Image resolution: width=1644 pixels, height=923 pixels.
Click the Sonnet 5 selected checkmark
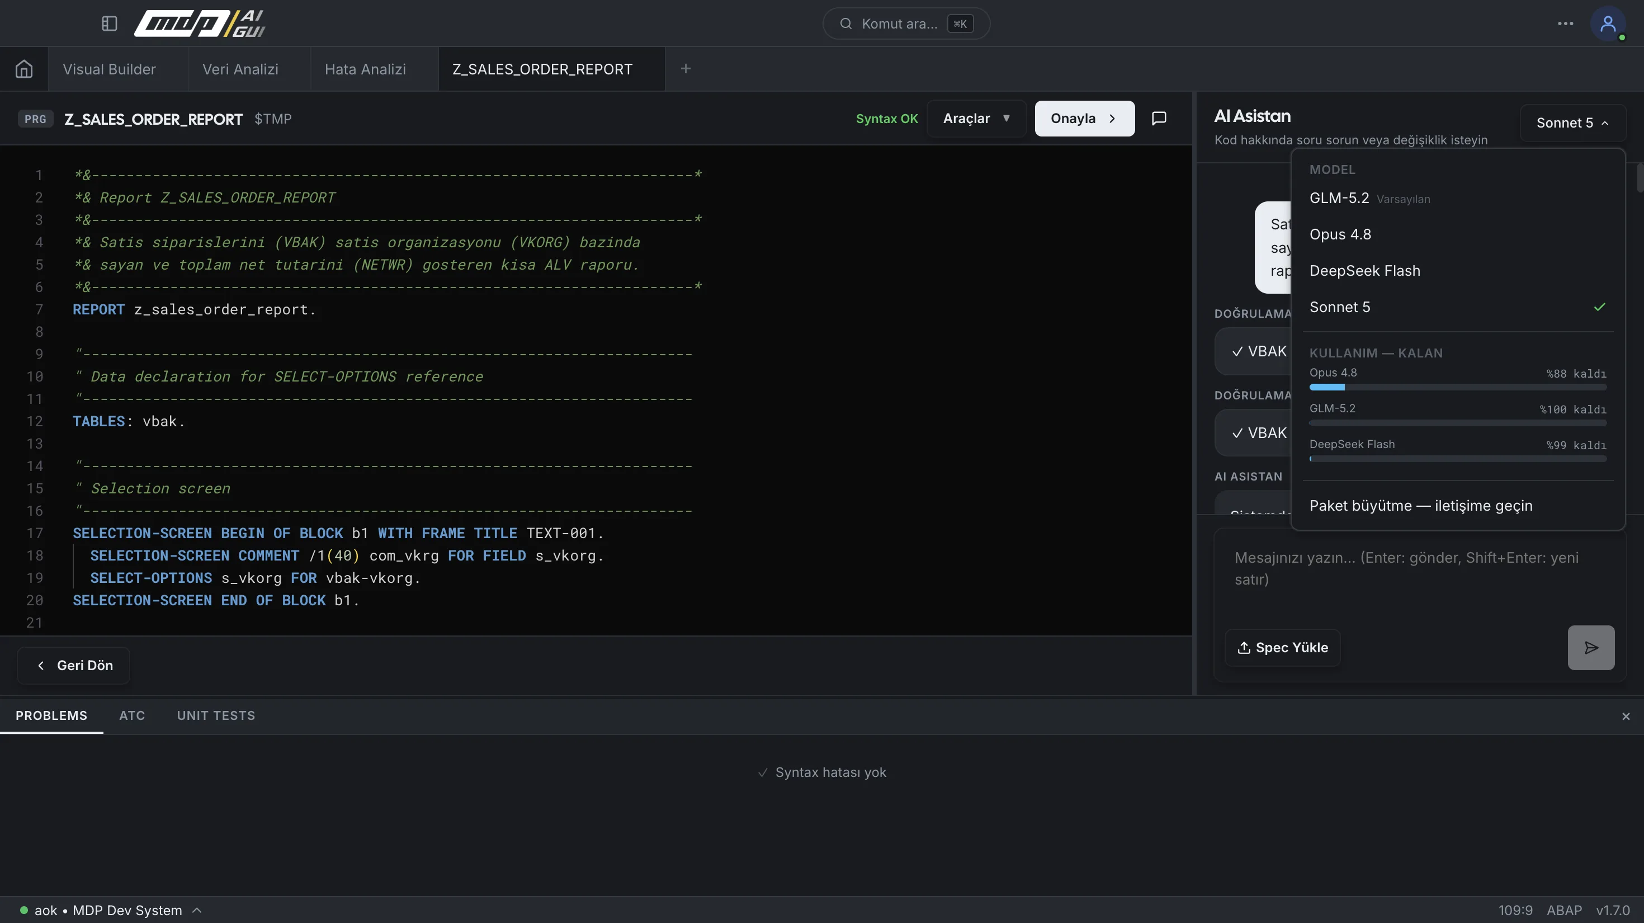pyautogui.click(x=1599, y=307)
